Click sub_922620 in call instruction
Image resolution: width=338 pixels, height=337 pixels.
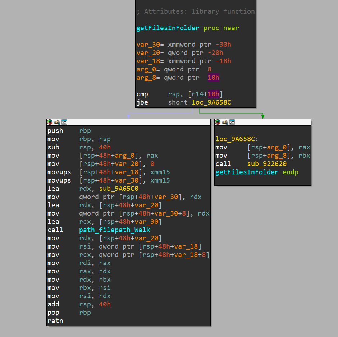point(267,164)
